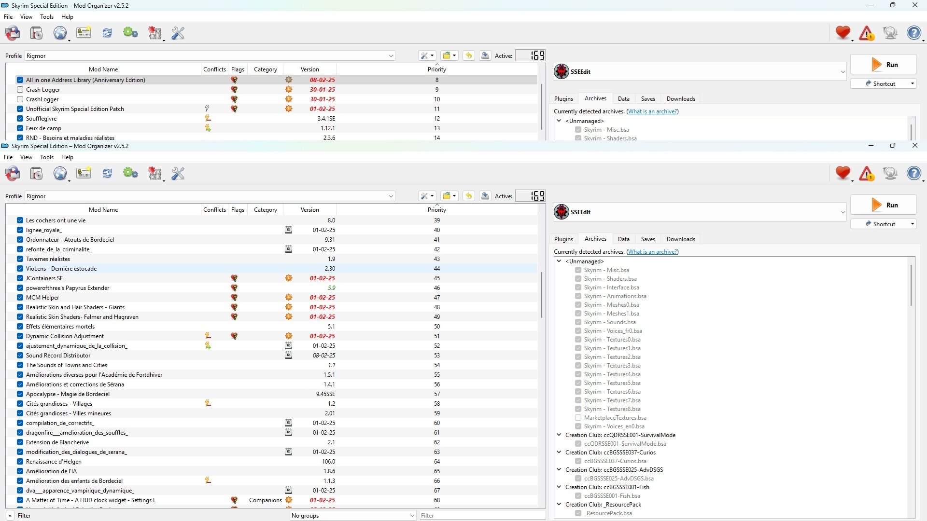Click the » button beside bottom Filter
Viewport: 927px width, 521px height.
(x=10, y=516)
